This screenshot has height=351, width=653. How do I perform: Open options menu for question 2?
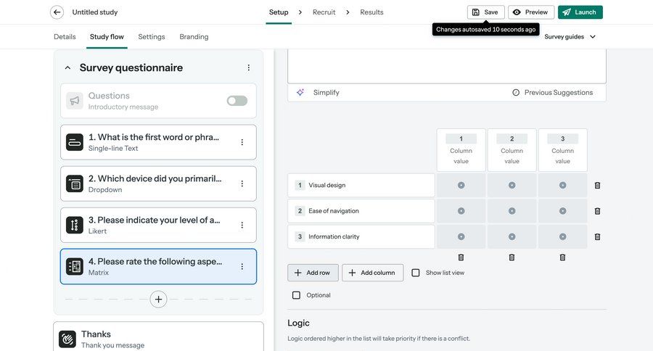pyautogui.click(x=242, y=183)
